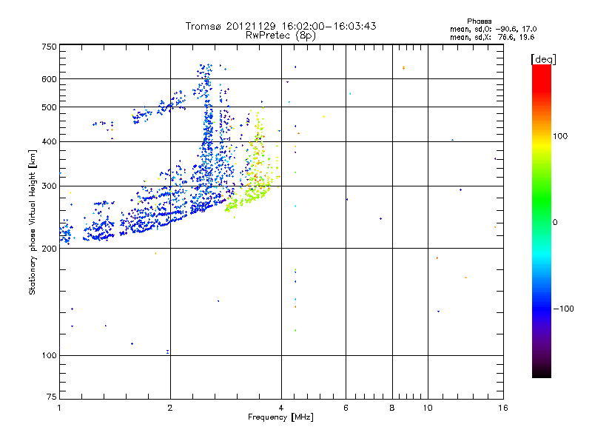Click the y-axis tick label '100'
Viewport: 592px width, 444px height.
pyautogui.click(x=50, y=356)
